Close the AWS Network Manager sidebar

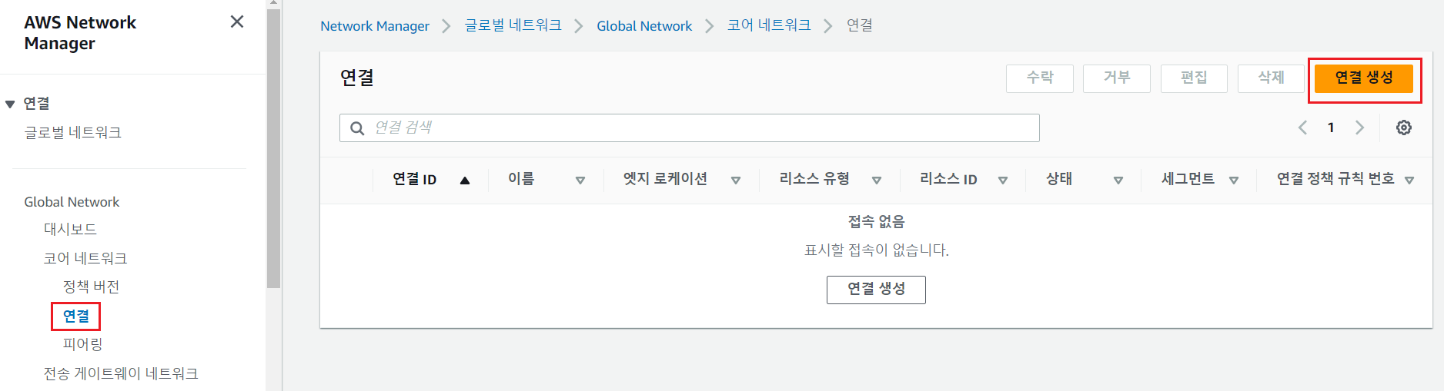click(237, 22)
